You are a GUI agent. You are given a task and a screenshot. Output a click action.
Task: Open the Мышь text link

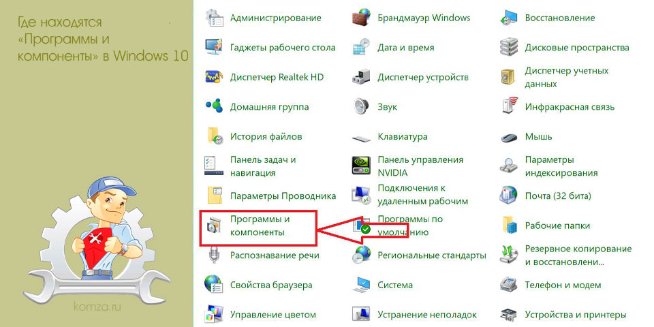(x=538, y=137)
